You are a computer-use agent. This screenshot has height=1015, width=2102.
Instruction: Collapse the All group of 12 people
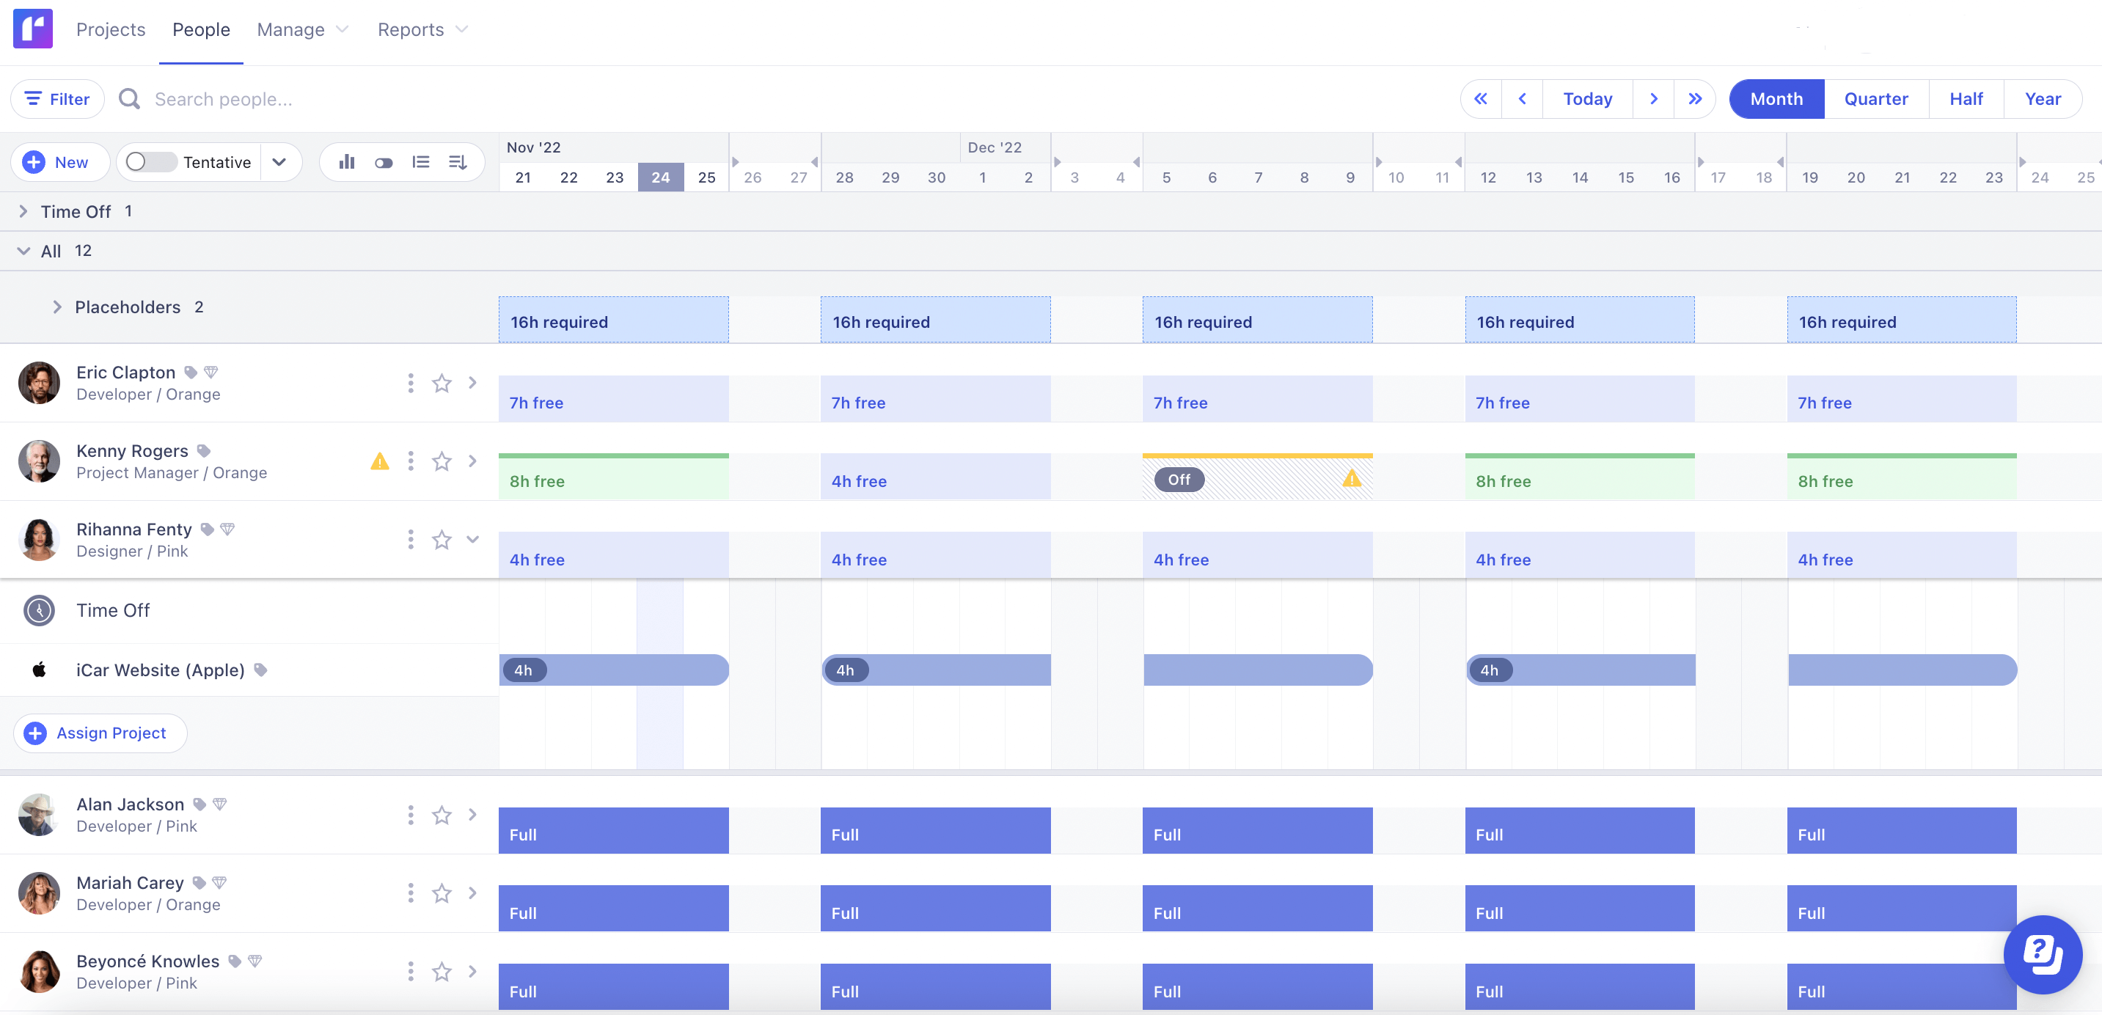click(x=23, y=251)
